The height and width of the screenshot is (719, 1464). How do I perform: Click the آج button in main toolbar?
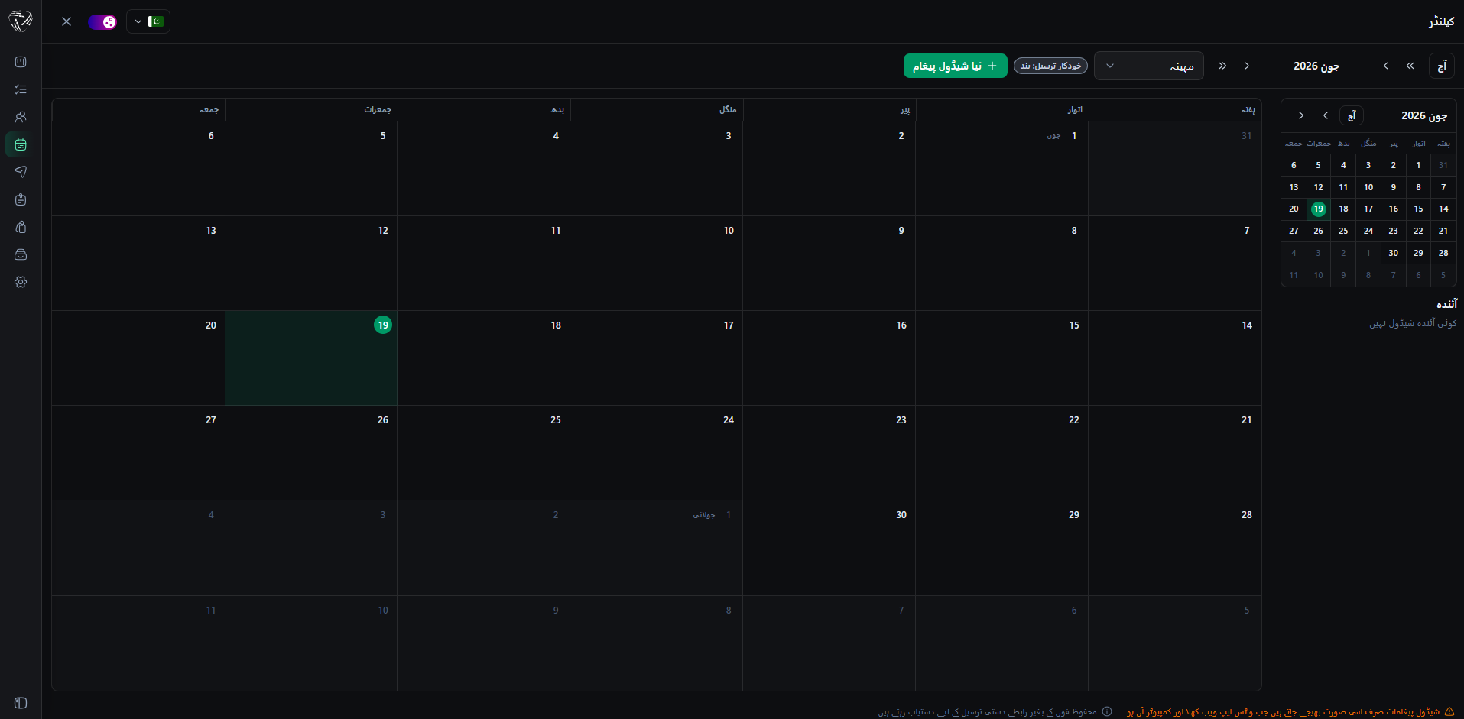coord(1442,66)
